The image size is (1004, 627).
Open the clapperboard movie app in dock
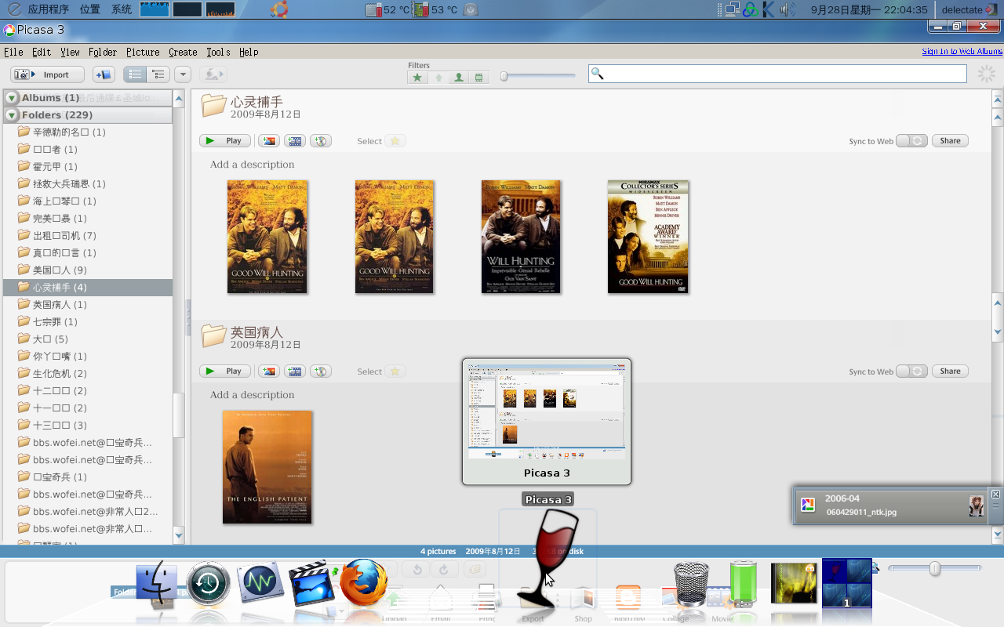pos(312,583)
